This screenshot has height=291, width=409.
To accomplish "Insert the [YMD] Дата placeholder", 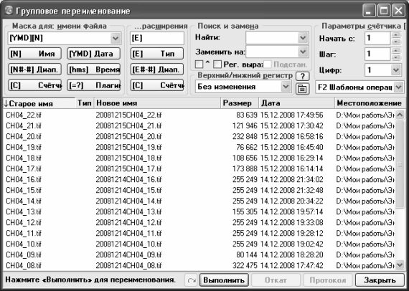I will click(94, 54).
